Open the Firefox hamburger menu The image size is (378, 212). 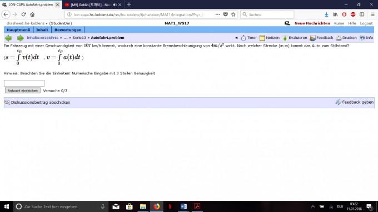pos(372,14)
